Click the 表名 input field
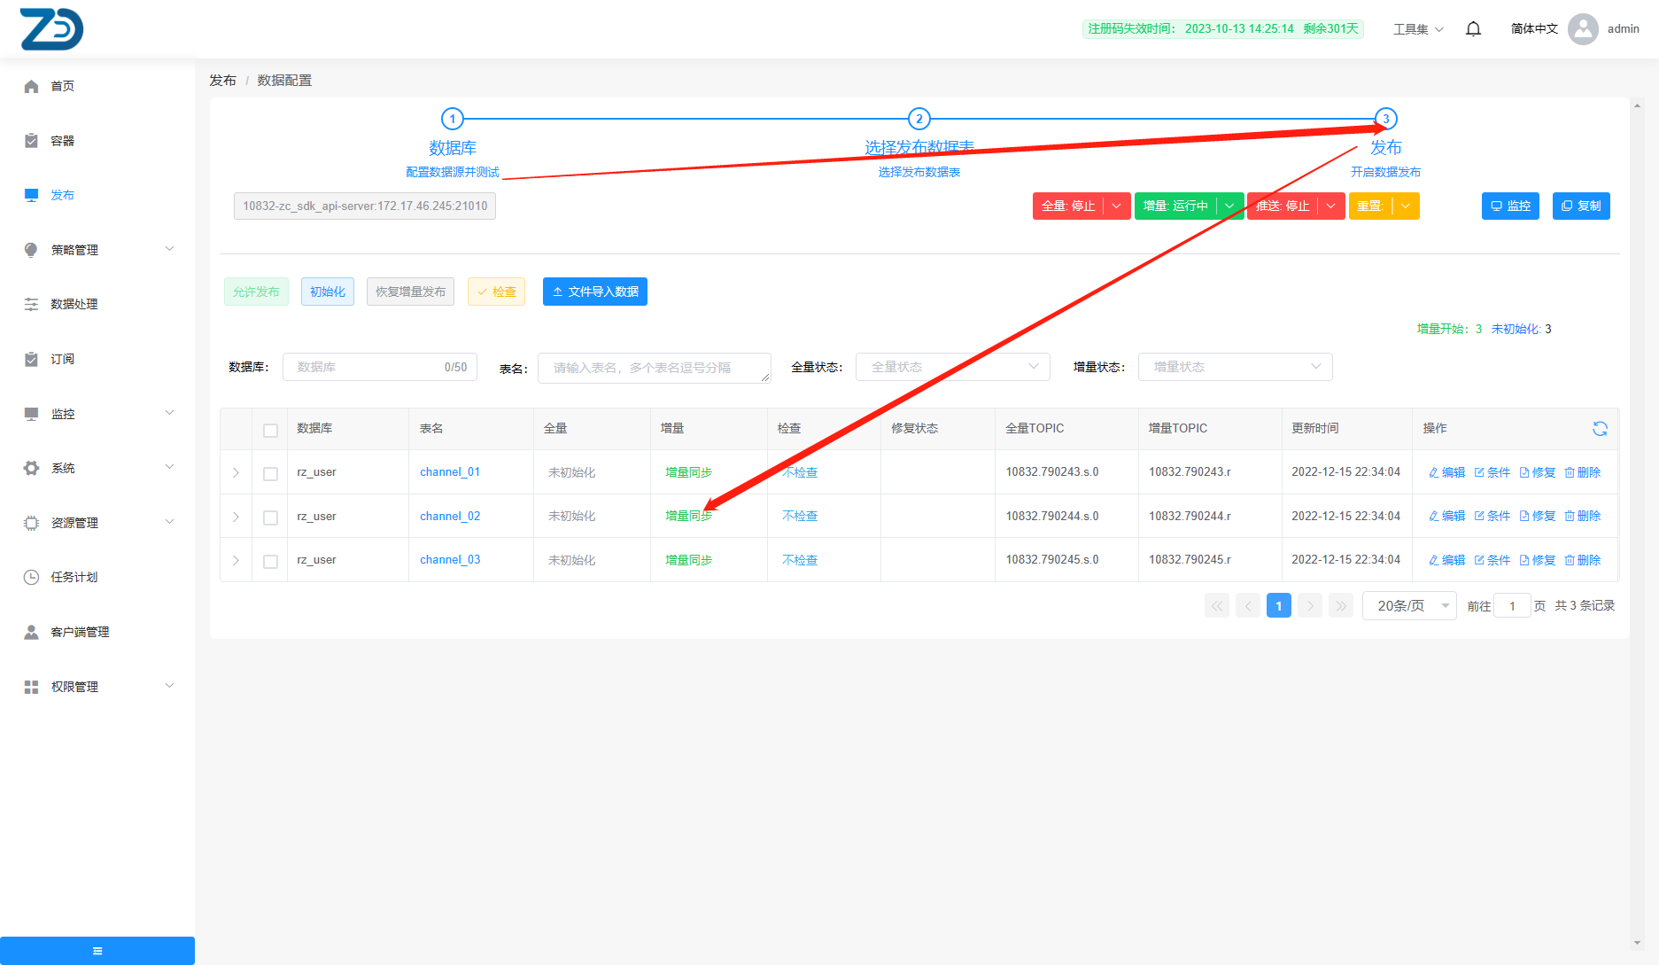 654,368
